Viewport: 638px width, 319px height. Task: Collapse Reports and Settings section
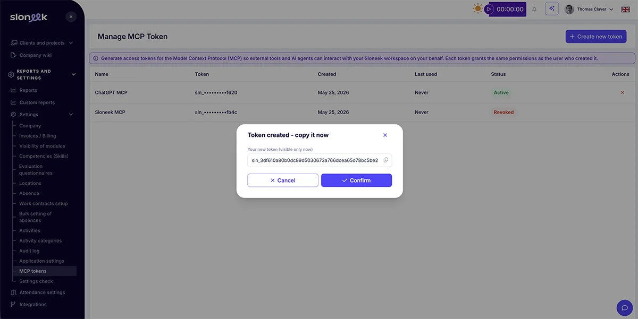click(x=73, y=74)
